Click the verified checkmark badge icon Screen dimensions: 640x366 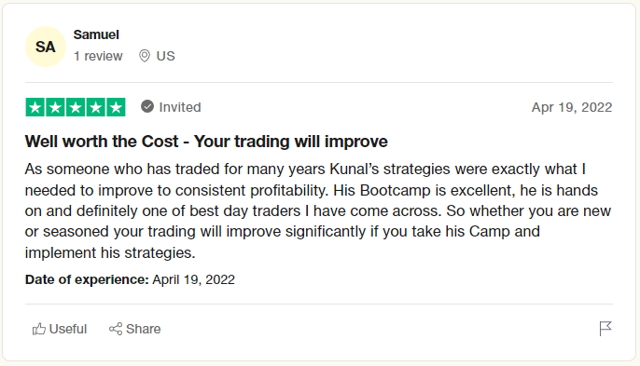(147, 106)
